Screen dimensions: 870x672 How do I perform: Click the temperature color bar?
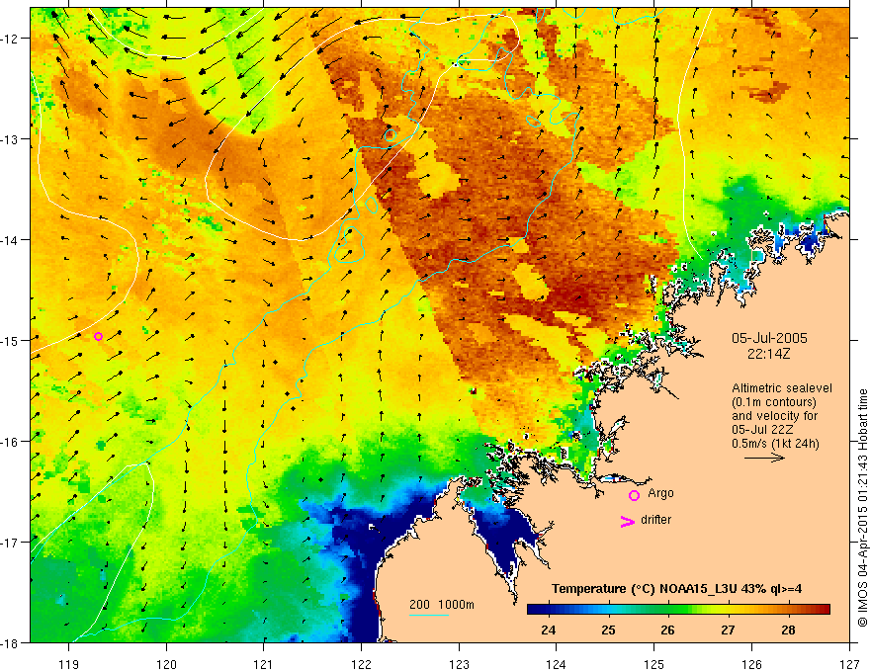click(x=678, y=609)
